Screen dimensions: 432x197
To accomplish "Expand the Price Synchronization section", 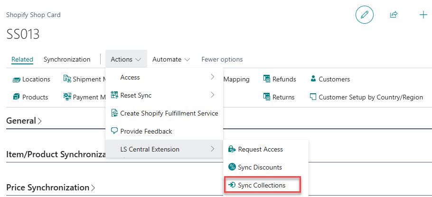I will click(x=51, y=188).
